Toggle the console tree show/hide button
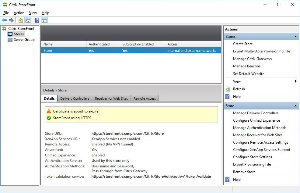The width and height of the screenshot is (300, 193). 28,20
